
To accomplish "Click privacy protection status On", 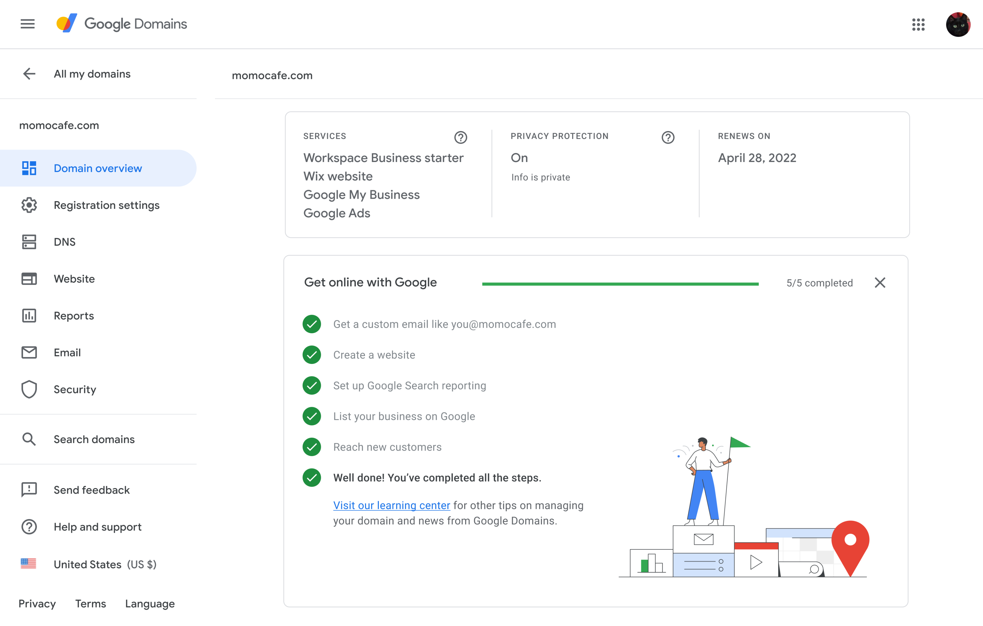I will point(519,158).
